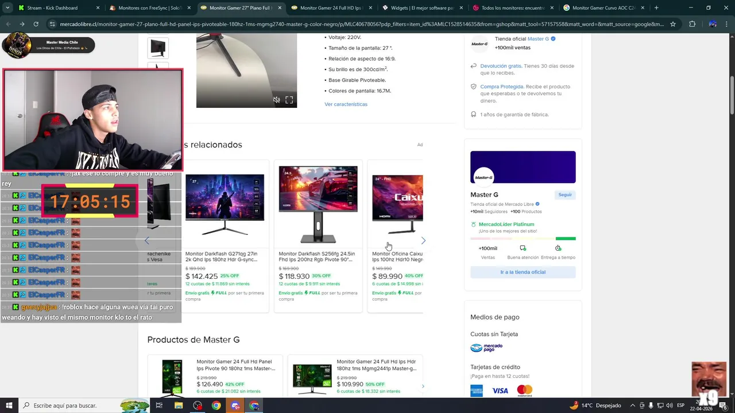Switch to the Todos los monitores tab
This screenshot has width=735, height=413.
click(x=513, y=8)
